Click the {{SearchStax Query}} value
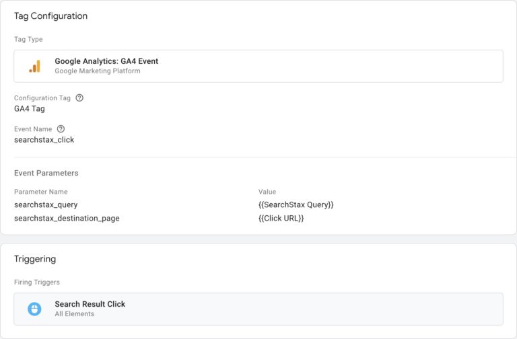This screenshot has width=517, height=339. (296, 204)
